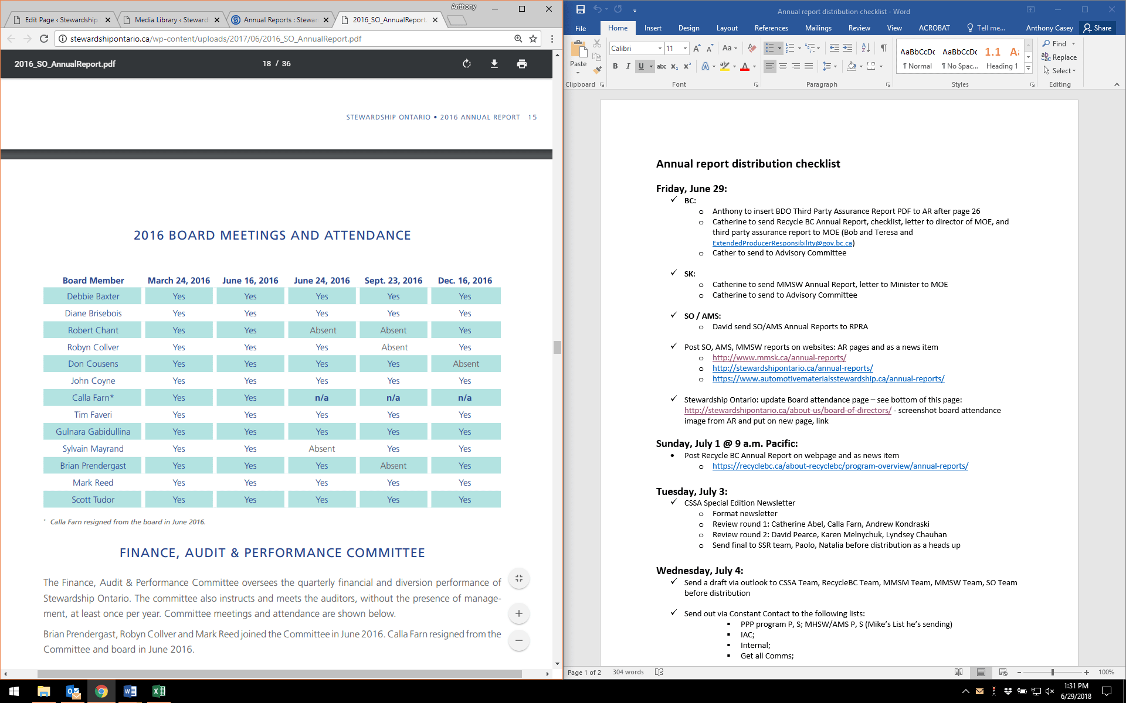Open the Change Case Aa dropdown
1126x703 pixels.
(730, 48)
